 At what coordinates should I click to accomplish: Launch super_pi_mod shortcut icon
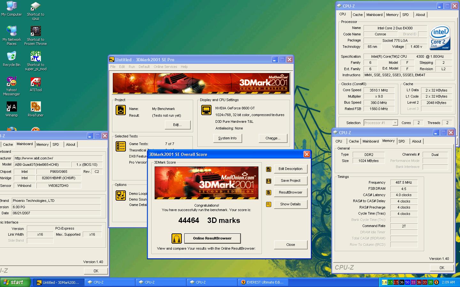[35, 61]
